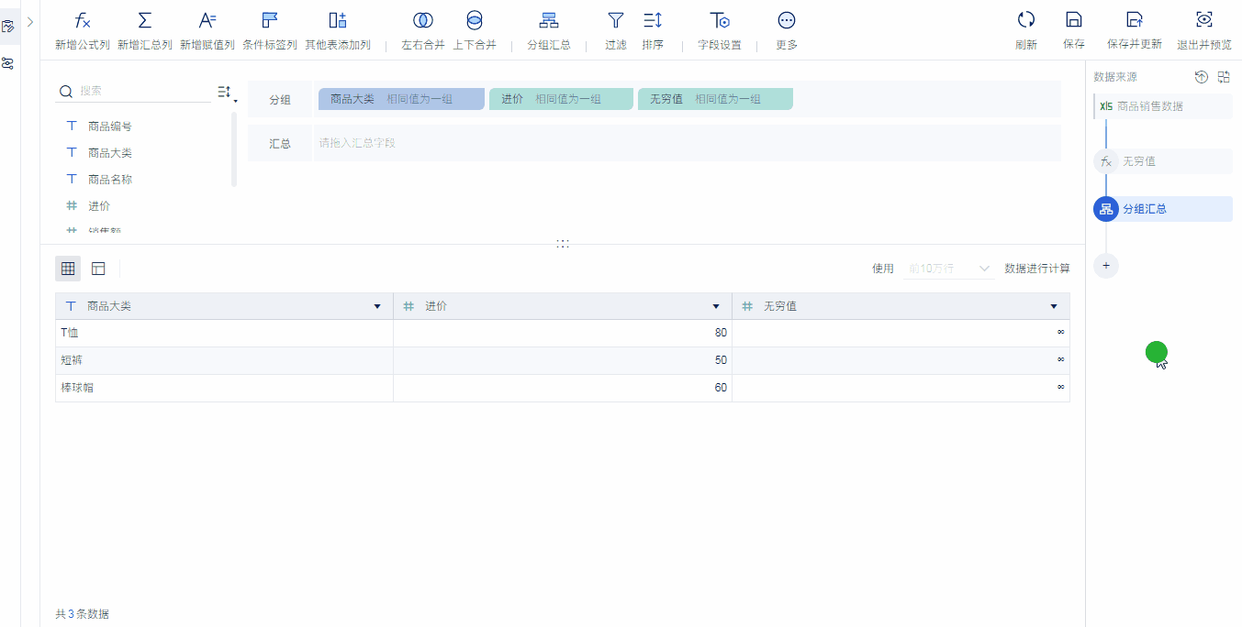Screen dimensions: 1242x627
Task: Click the 棒球帽 cell
Action: point(224,388)
